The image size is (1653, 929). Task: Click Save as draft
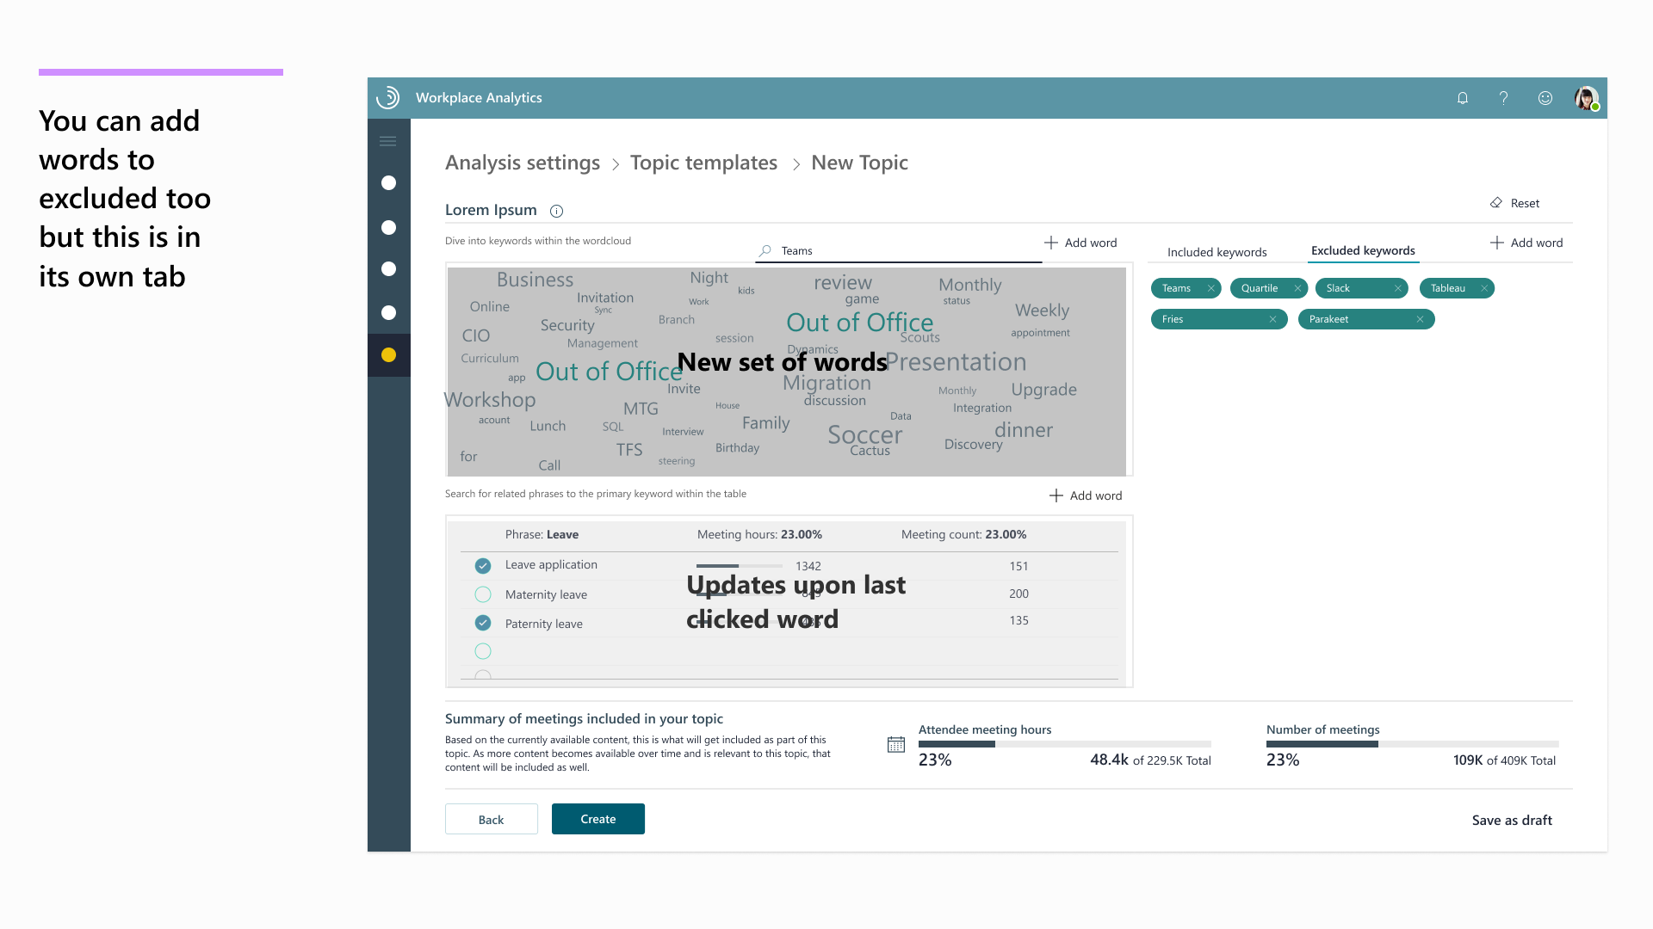1511,820
